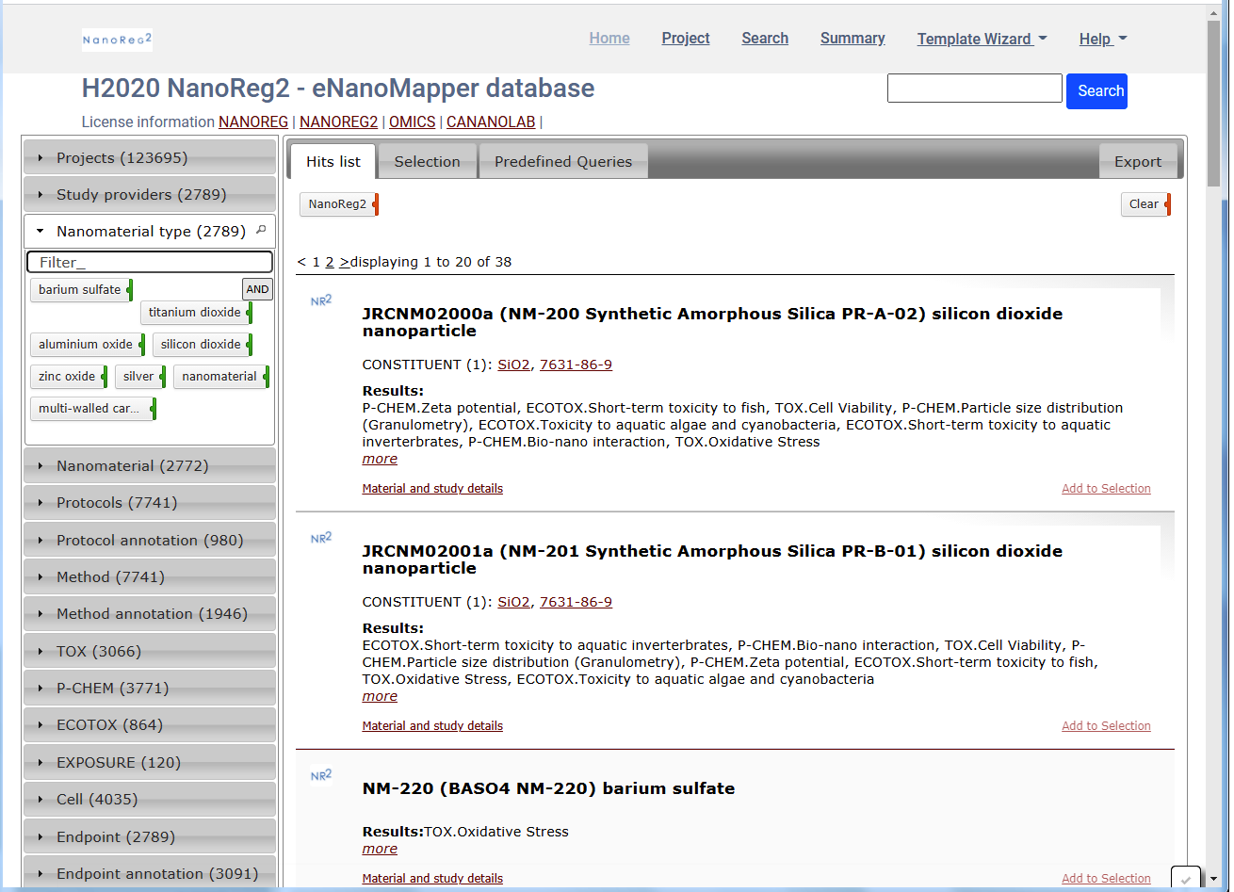1234x892 pixels.
Task: Open the NANOREG2 license link
Action: 338,122
